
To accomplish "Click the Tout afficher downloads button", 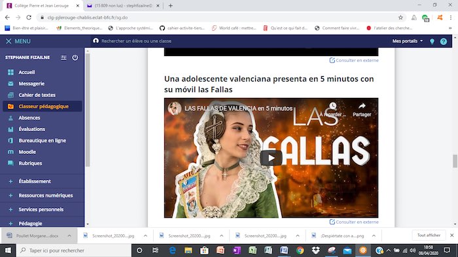I will (429, 235).
